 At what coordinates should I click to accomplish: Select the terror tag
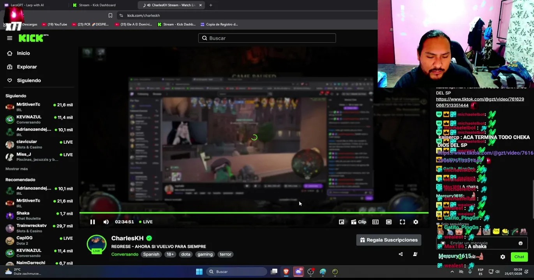point(226,254)
